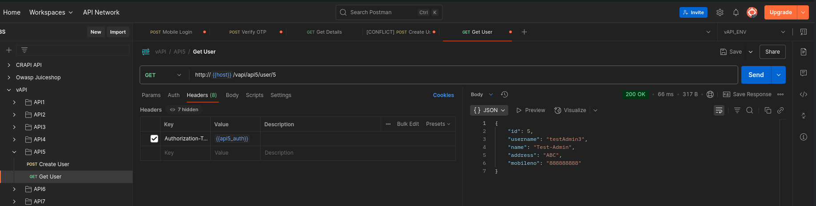This screenshot has height=206, width=816.
Task: Open the Presets dropdown
Action: click(438, 124)
